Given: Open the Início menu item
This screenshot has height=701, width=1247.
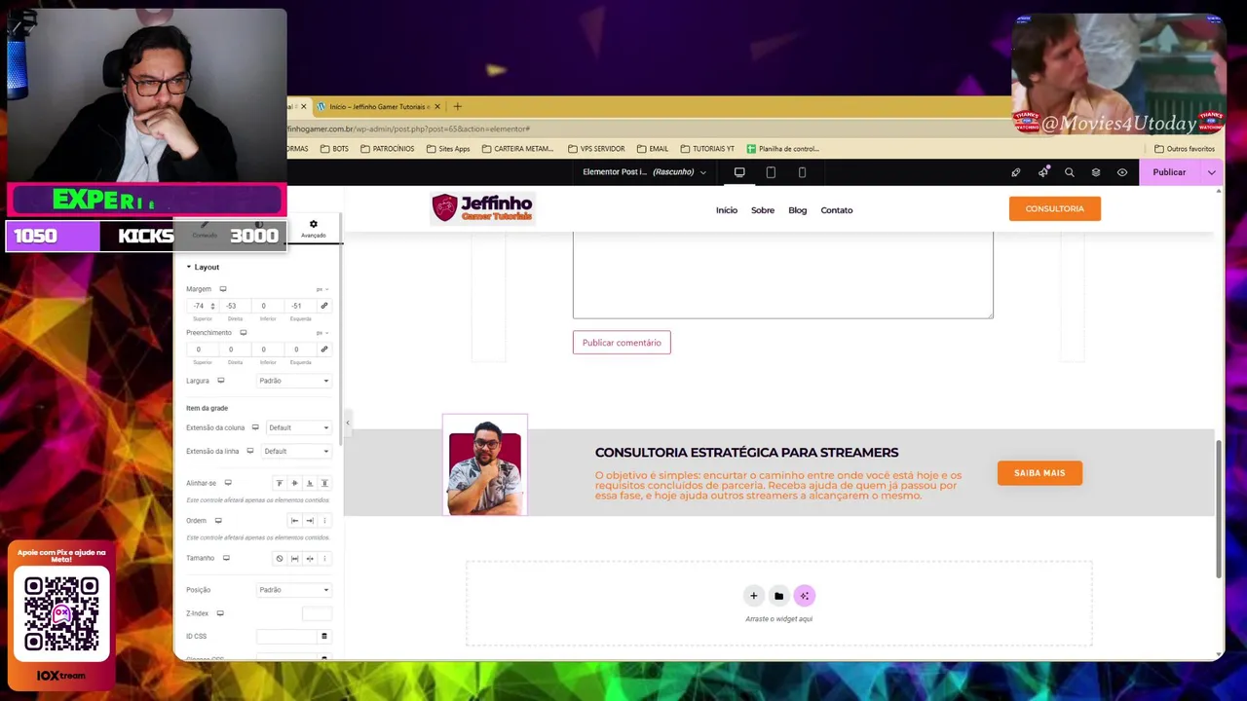Looking at the screenshot, I should point(727,210).
